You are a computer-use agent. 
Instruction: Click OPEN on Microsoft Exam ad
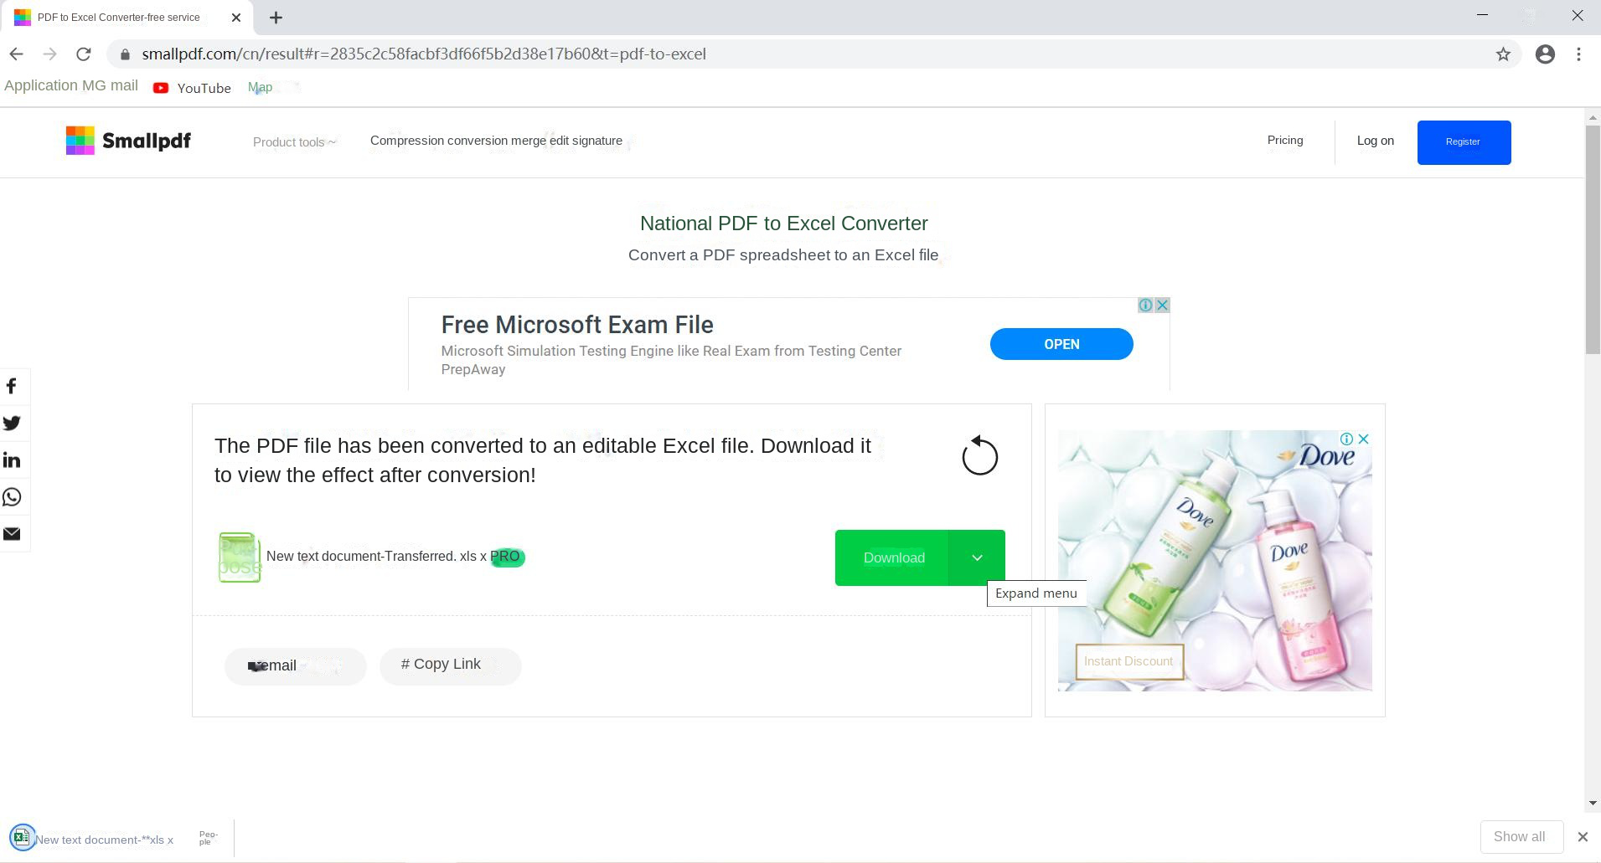pos(1061,344)
